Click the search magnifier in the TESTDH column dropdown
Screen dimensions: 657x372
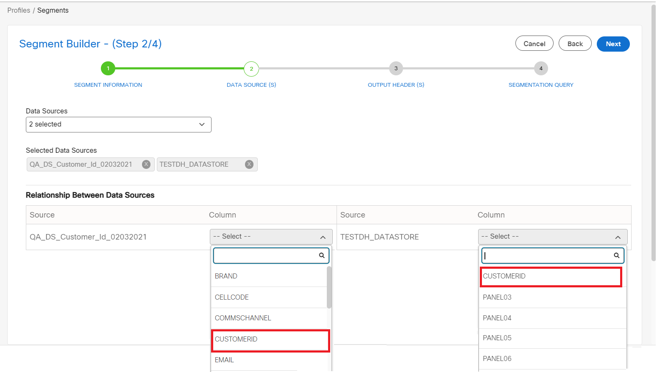pyautogui.click(x=616, y=255)
